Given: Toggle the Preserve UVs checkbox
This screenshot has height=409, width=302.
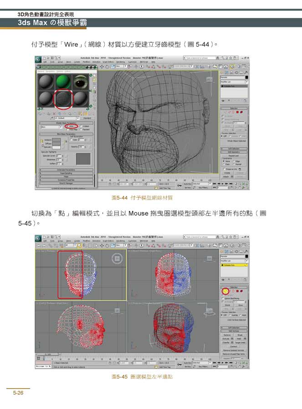Looking at the screenshot, I should pyautogui.click(x=224, y=169).
